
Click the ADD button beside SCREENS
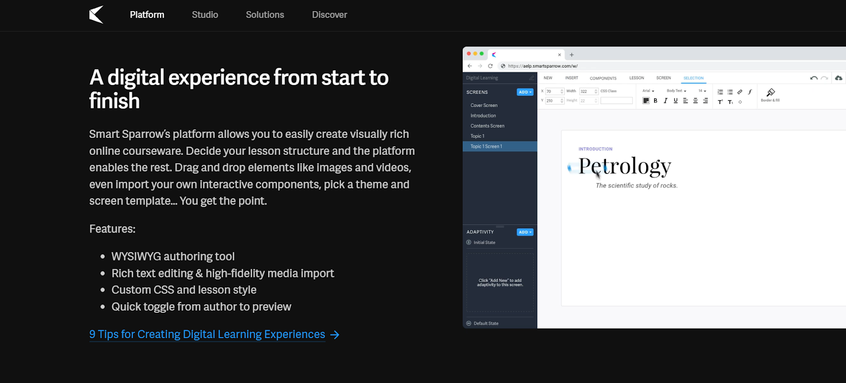coord(525,92)
